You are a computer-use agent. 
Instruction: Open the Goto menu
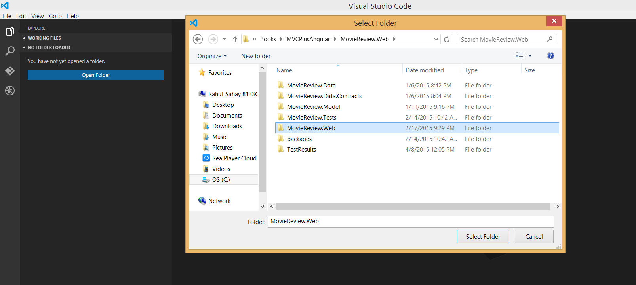tap(55, 16)
